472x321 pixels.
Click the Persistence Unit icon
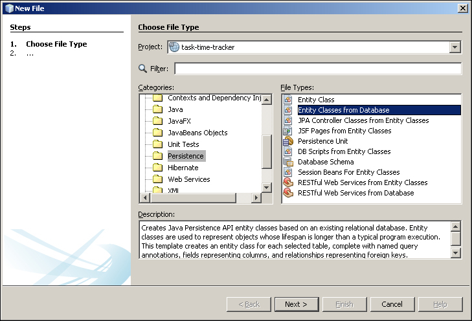(x=288, y=141)
